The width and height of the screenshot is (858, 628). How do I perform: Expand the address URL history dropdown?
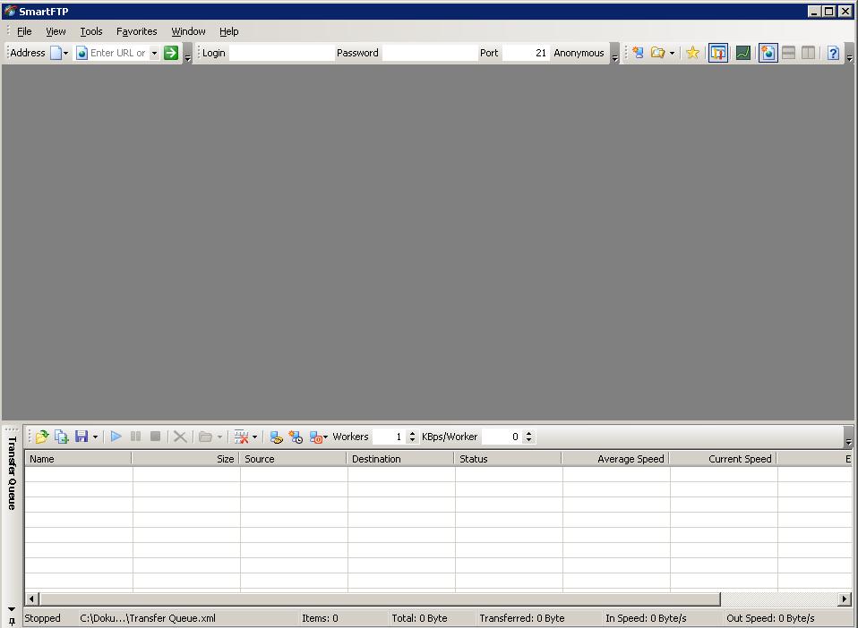coord(154,53)
